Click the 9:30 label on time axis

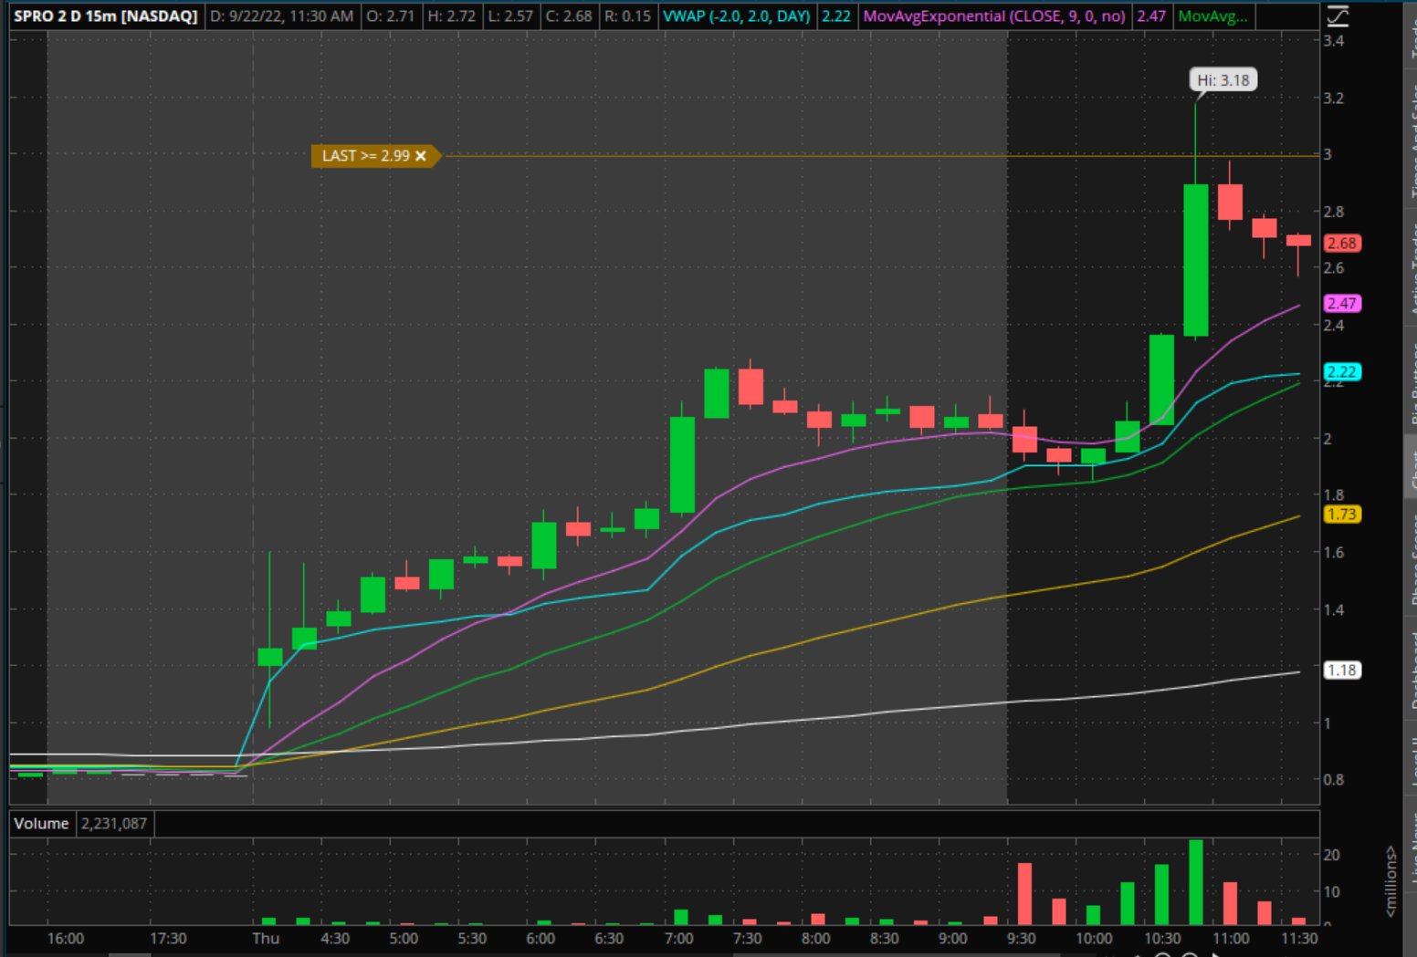click(1021, 938)
